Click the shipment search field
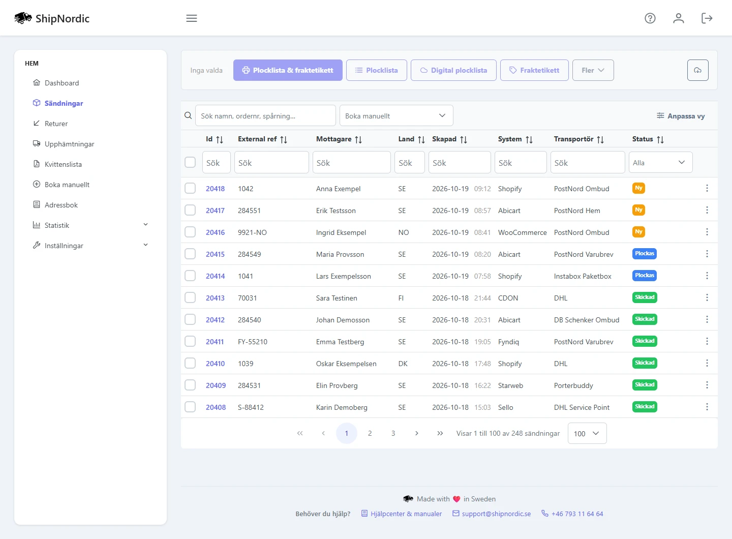This screenshot has height=539, width=732. (265, 115)
